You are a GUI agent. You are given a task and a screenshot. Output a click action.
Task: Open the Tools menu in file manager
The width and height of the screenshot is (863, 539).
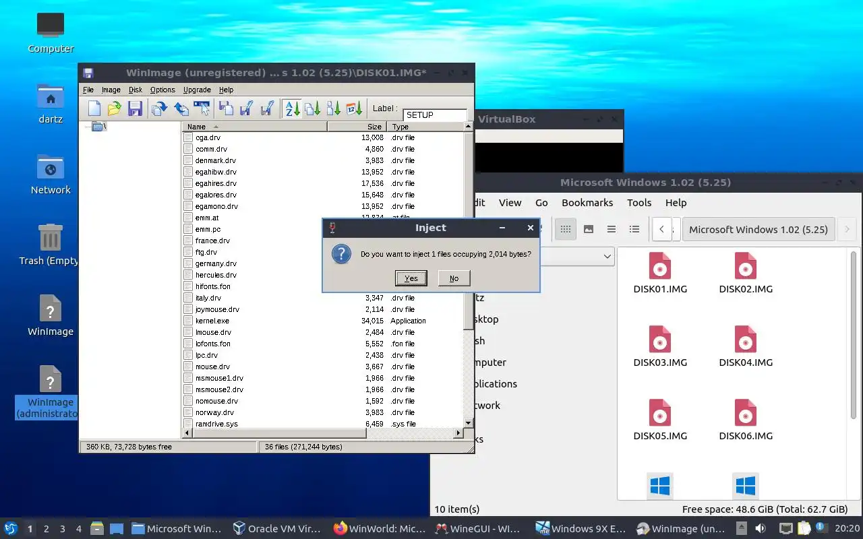click(639, 203)
